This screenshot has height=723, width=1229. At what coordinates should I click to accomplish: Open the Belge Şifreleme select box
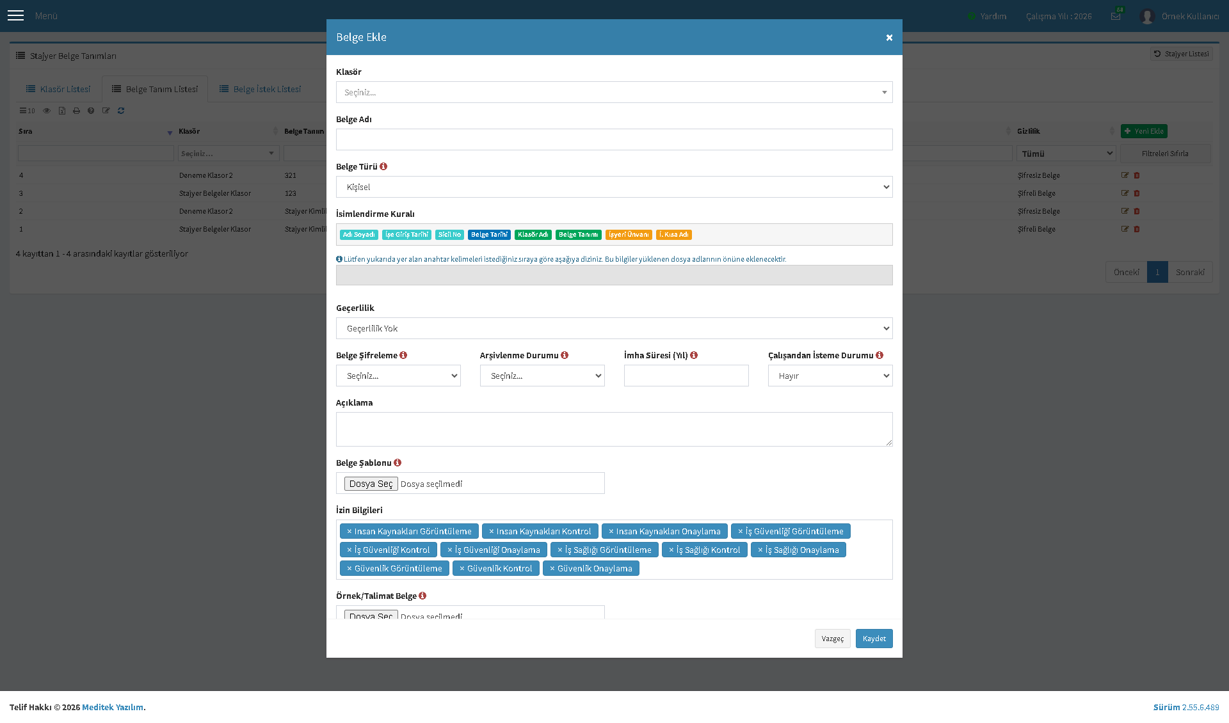(x=398, y=376)
